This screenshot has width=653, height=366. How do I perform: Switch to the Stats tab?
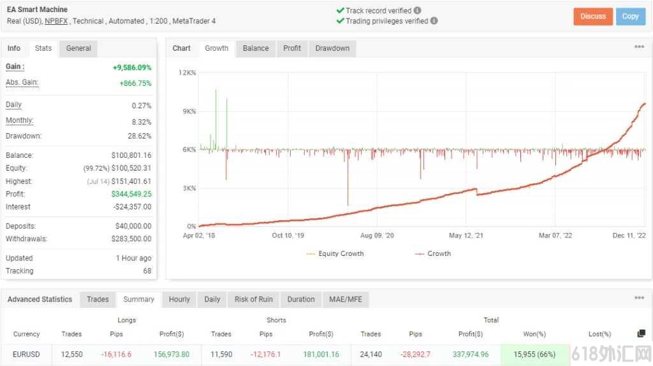(x=43, y=48)
